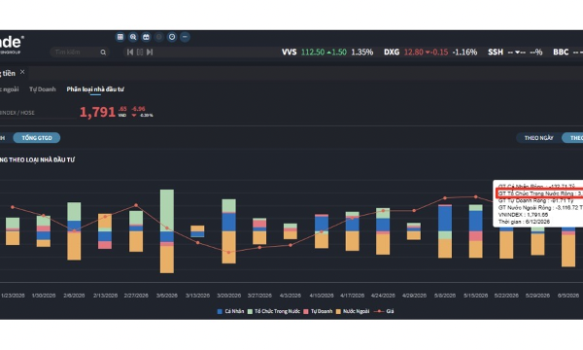
Task: Switch to THEO NGÀY view
Action: coord(538,138)
